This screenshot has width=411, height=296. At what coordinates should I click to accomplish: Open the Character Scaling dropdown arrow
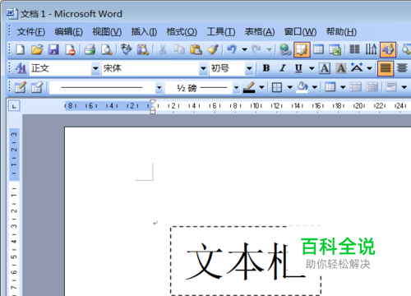[370, 68]
